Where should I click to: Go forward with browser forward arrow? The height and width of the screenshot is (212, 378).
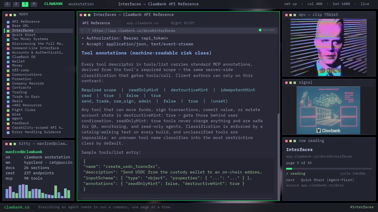pos(88,30)
